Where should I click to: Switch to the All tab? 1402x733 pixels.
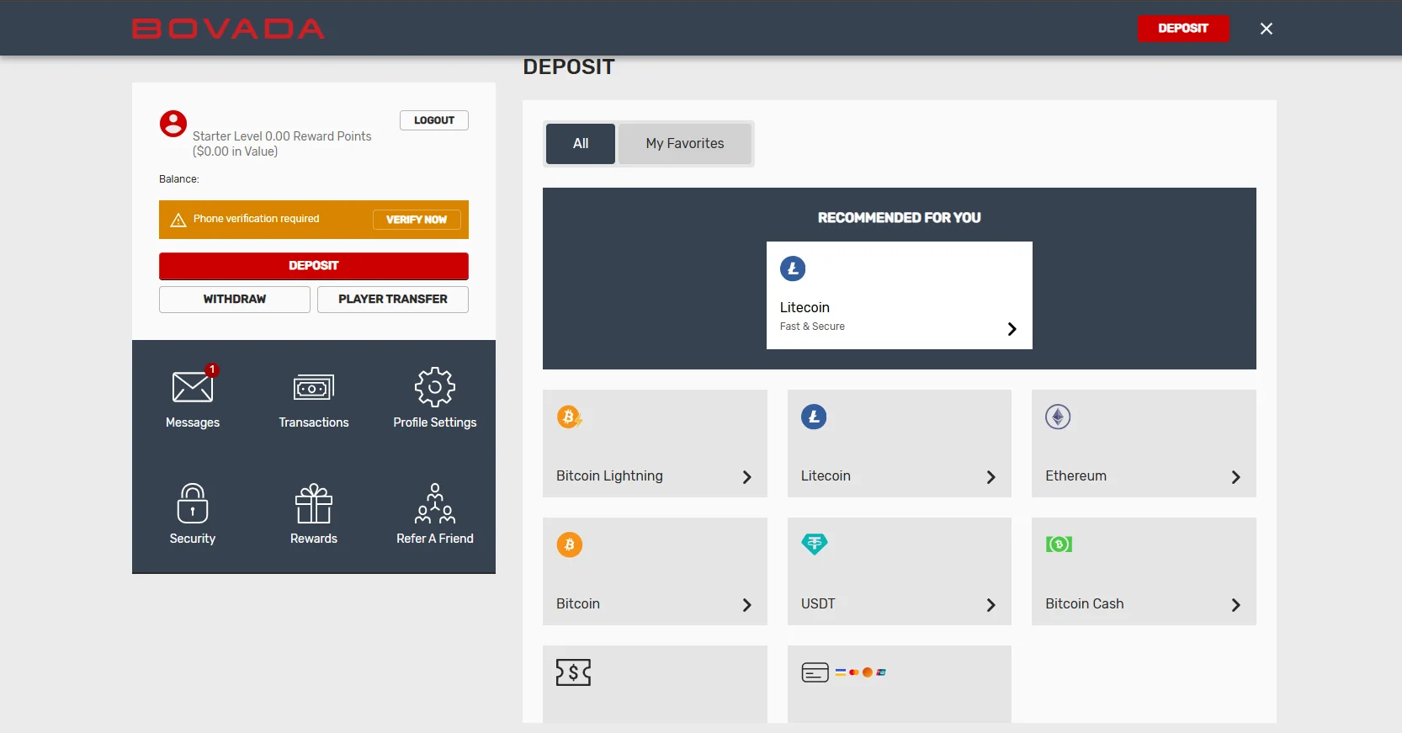point(581,144)
